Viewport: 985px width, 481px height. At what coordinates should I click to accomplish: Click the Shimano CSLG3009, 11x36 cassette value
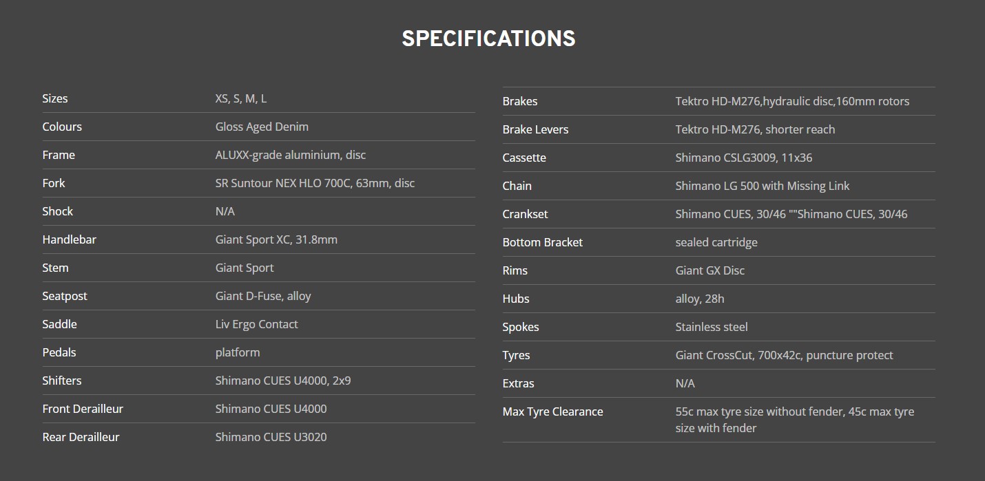[x=743, y=158]
